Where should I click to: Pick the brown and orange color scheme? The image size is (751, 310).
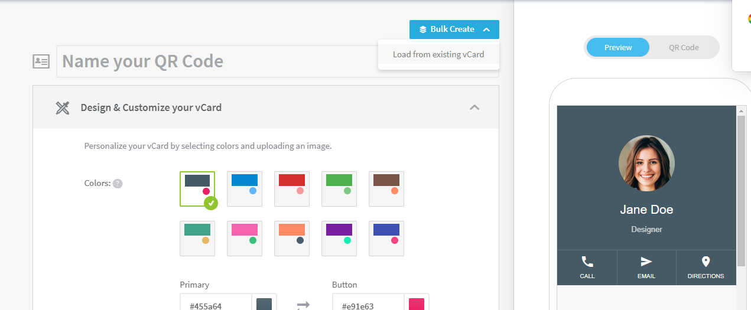pos(386,189)
